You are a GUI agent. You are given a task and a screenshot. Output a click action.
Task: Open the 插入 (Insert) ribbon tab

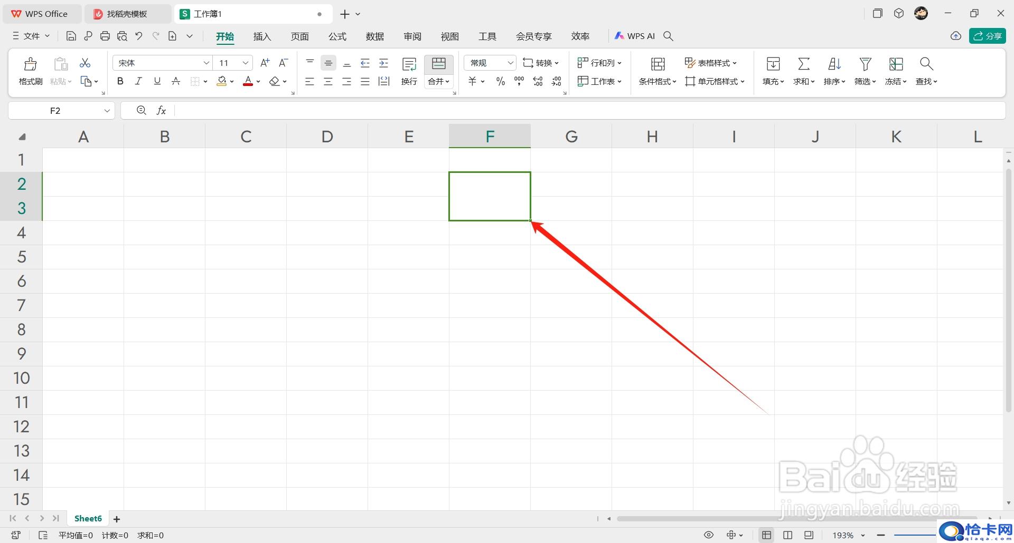(x=262, y=36)
